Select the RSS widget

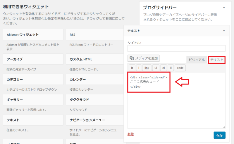tap(95, 34)
